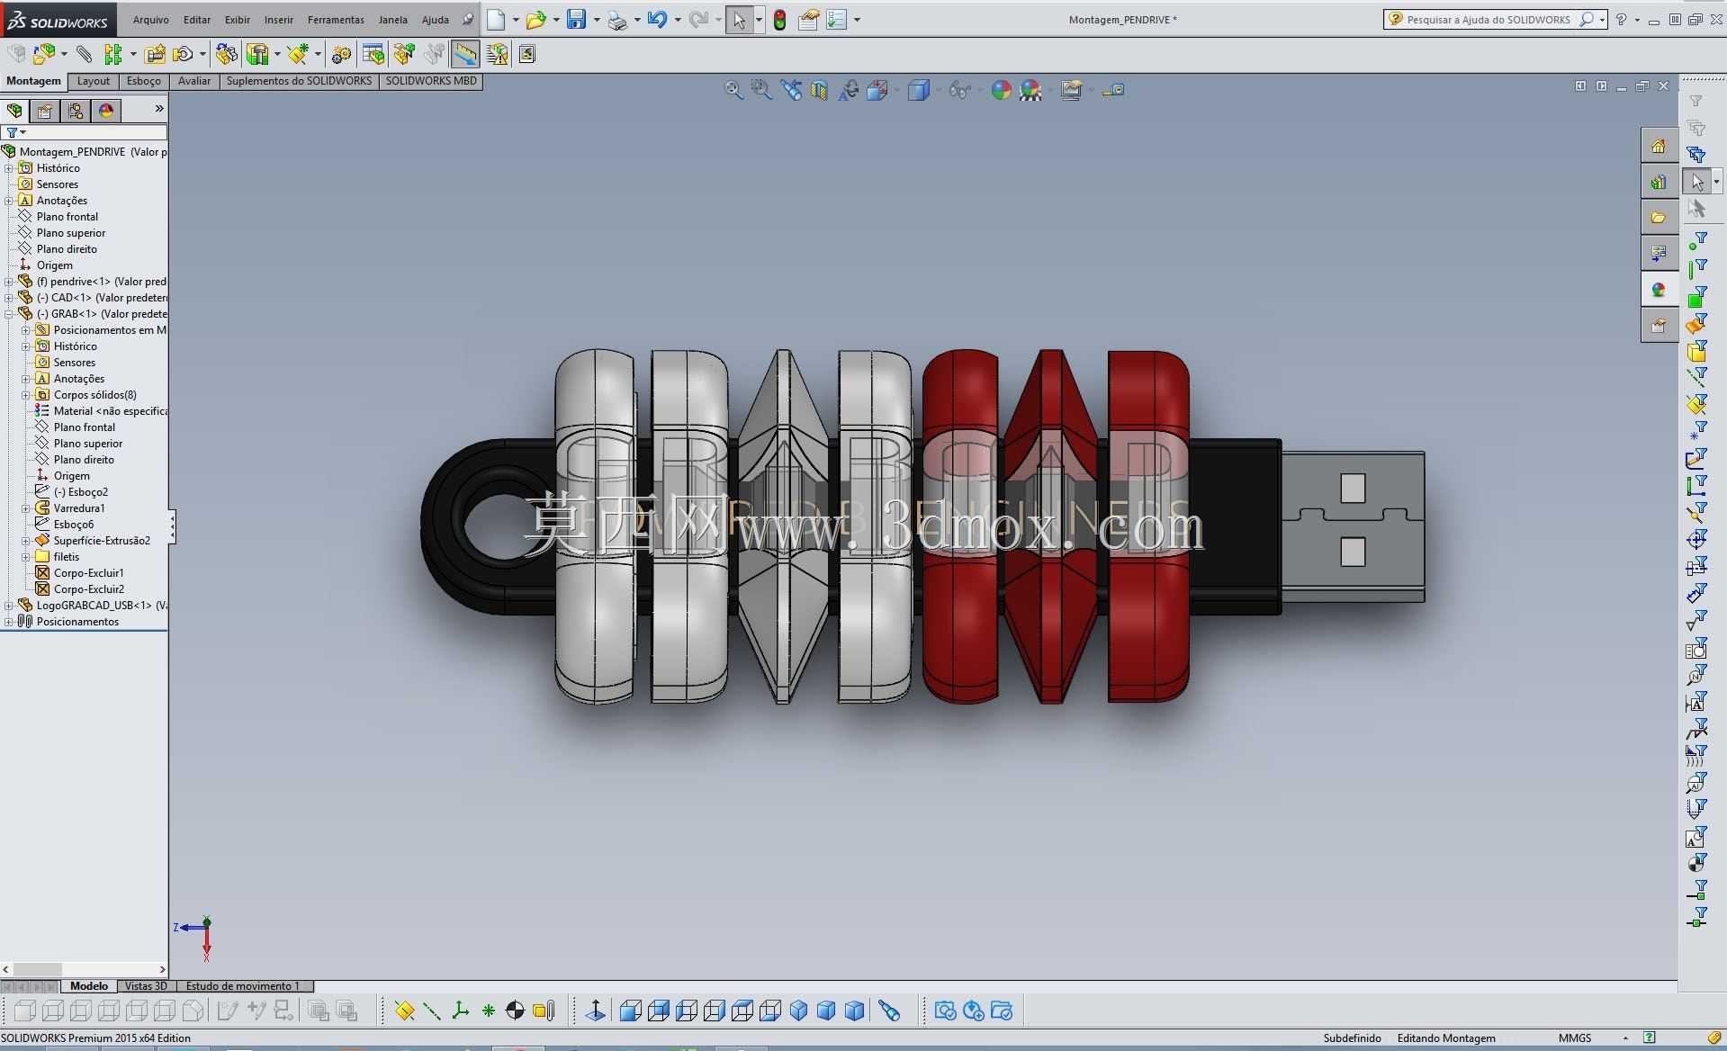The height and width of the screenshot is (1051, 1727).
Task: Click the Undo arrow icon
Action: click(x=657, y=20)
